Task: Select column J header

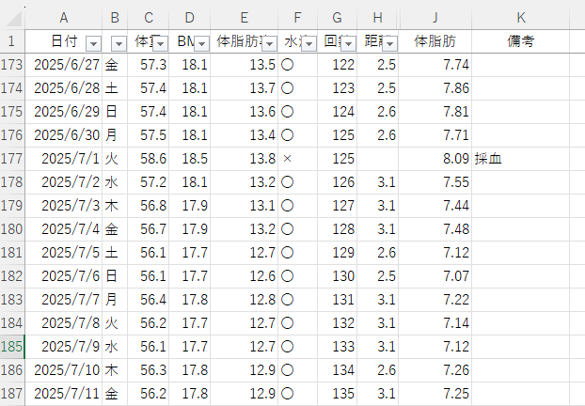Action: pos(435,18)
